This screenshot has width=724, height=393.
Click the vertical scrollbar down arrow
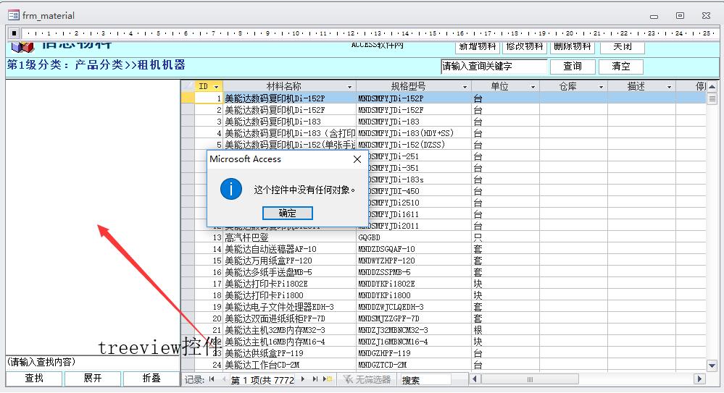pos(712,365)
